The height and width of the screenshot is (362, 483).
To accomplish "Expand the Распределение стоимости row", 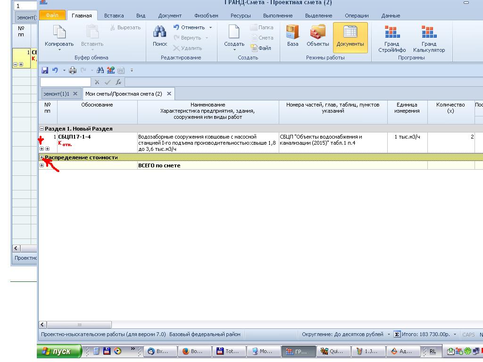I will [42, 157].
